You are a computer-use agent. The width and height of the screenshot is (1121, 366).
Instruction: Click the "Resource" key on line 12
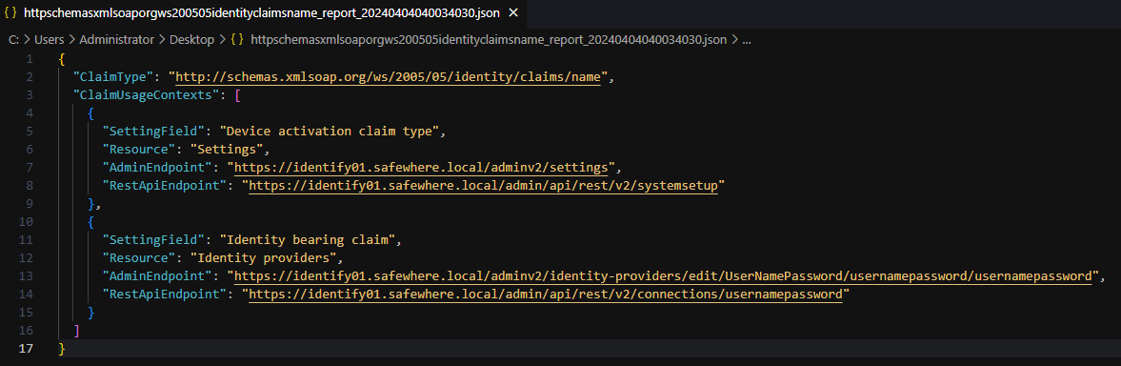tap(139, 258)
